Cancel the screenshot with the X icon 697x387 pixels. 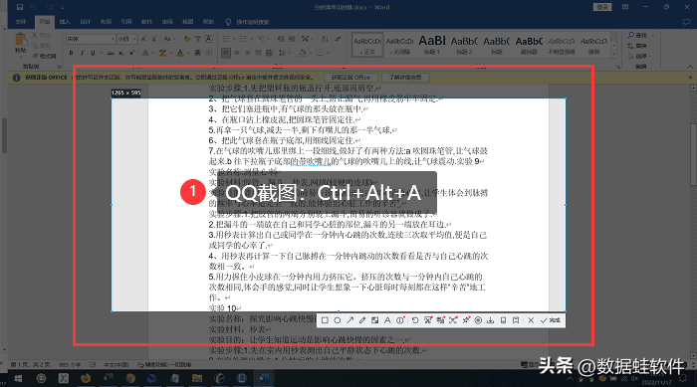pyautogui.click(x=531, y=320)
